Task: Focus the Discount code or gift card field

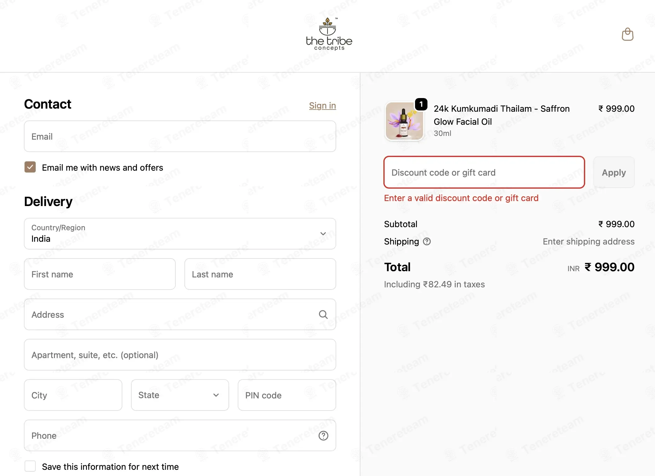Action: click(484, 172)
